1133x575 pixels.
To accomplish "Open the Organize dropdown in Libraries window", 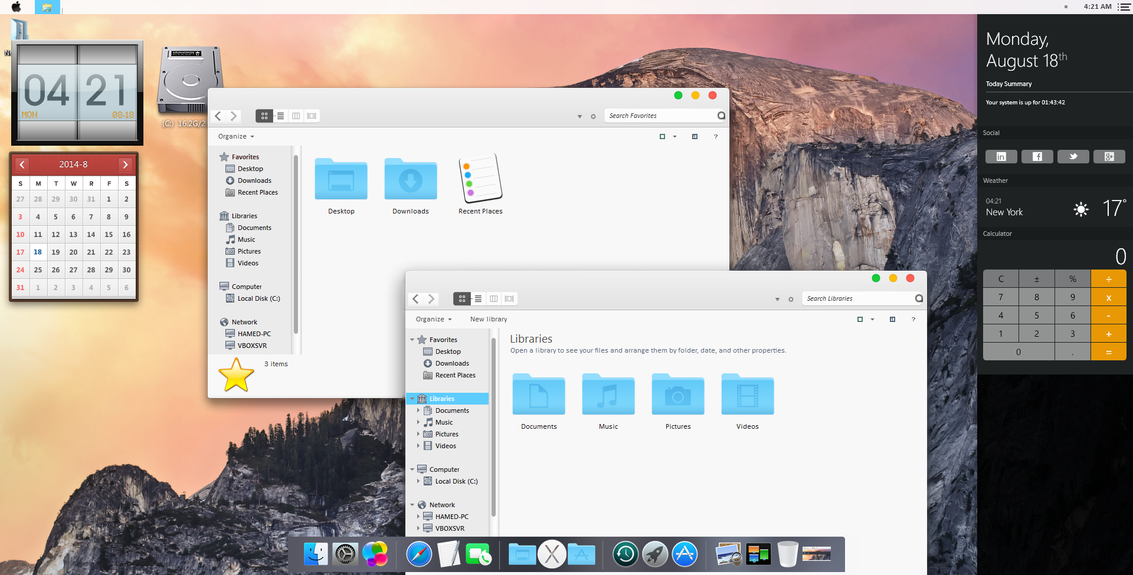I will click(434, 319).
